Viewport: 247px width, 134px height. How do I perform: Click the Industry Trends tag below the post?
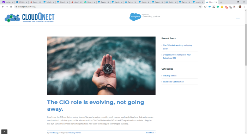(x=74, y=133)
